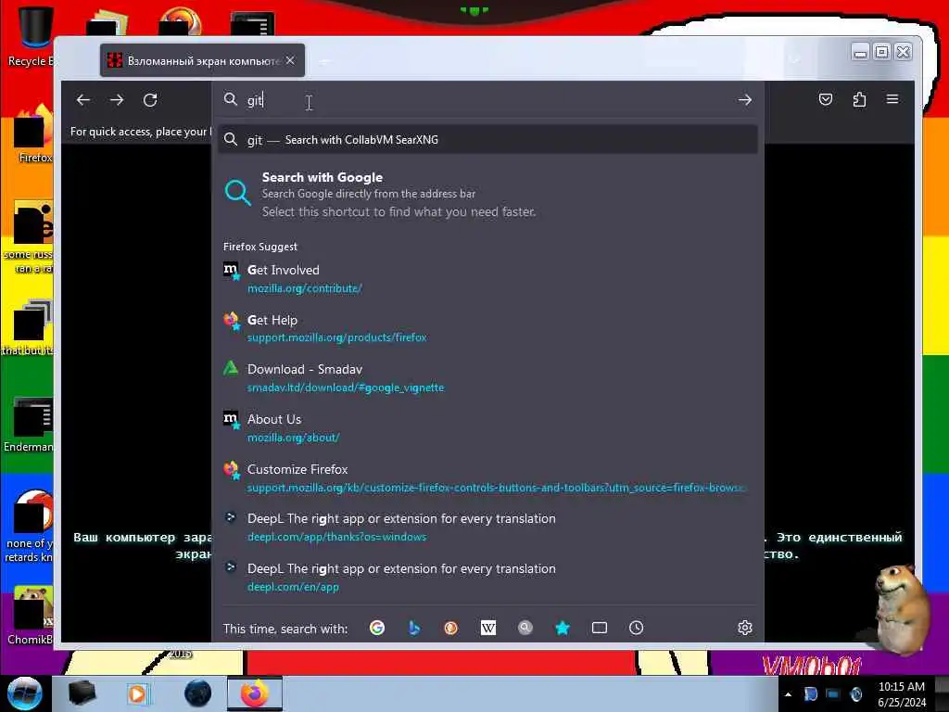Save page to Pocket
Screen dimensions: 949x712
coord(826,99)
